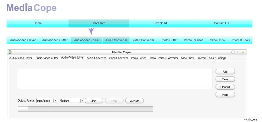Click the Media Cope app icon in title bar
Image resolution: width=262 pixels, height=122 pixels.
pos(10,52)
